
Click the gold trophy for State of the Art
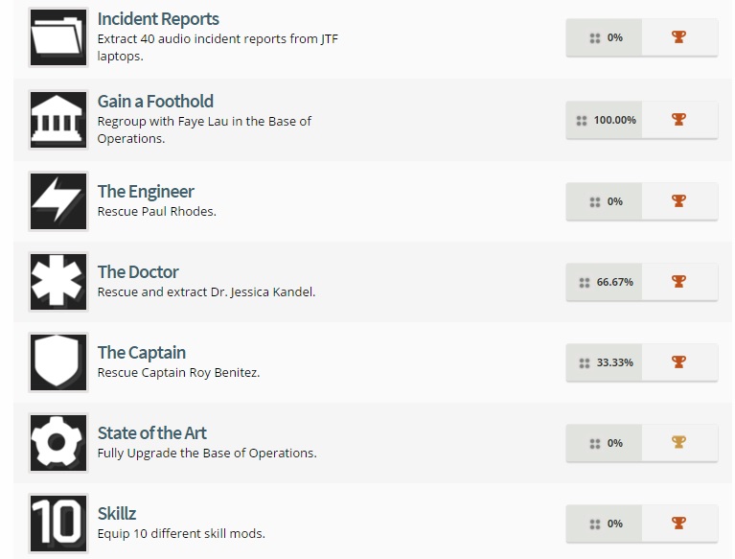tap(678, 442)
